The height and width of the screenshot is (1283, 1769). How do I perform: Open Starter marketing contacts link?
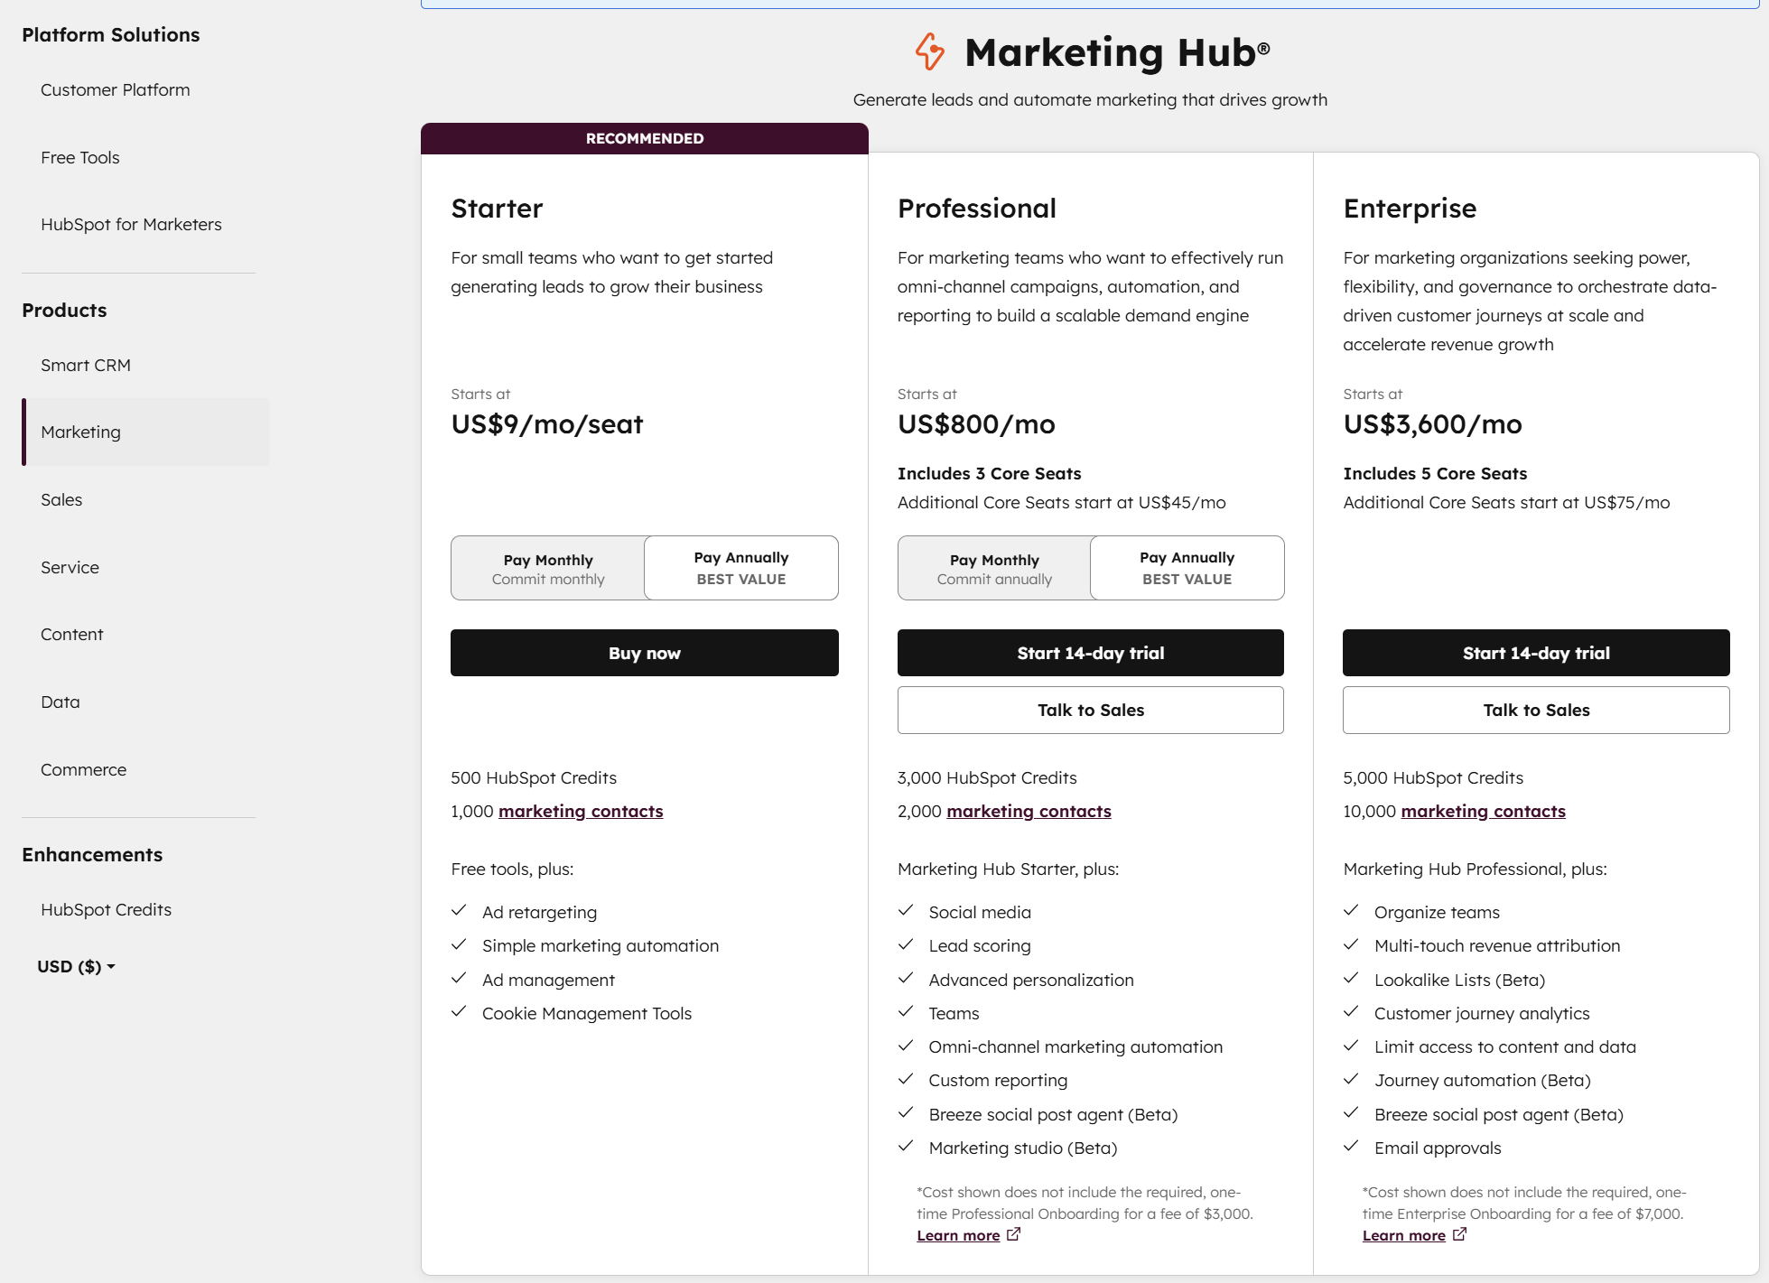[581, 812]
